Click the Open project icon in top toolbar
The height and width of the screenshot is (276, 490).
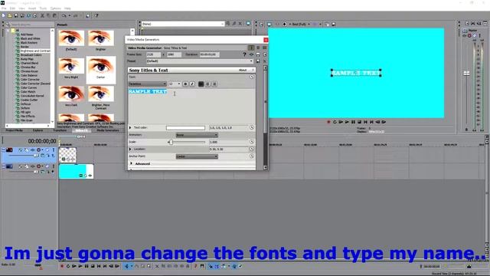click(x=10, y=15)
